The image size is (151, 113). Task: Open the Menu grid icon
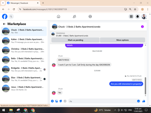[131, 17]
